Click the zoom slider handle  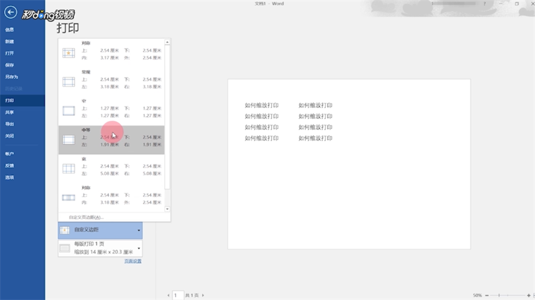(x=499, y=295)
